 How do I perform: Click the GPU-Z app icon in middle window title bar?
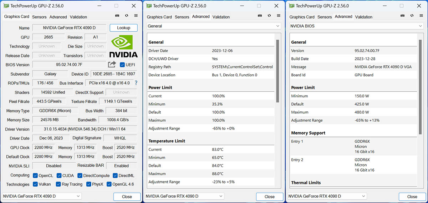point(149,6)
